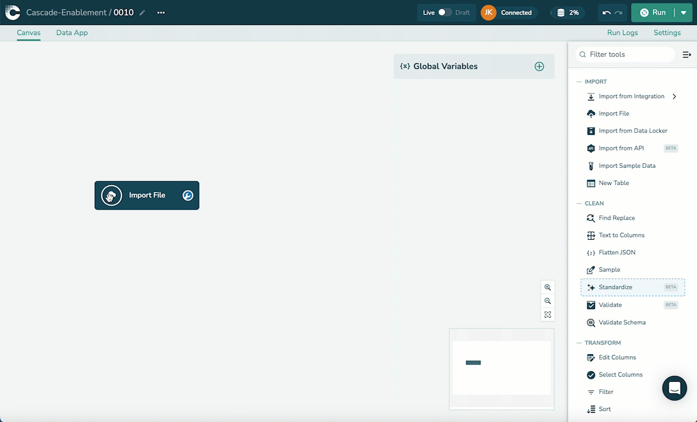Open the Run button dropdown arrow
697x422 pixels.
point(683,13)
